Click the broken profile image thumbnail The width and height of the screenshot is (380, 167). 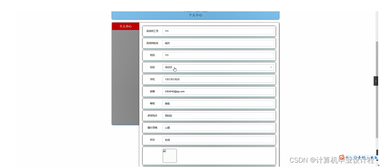[x=170, y=156]
